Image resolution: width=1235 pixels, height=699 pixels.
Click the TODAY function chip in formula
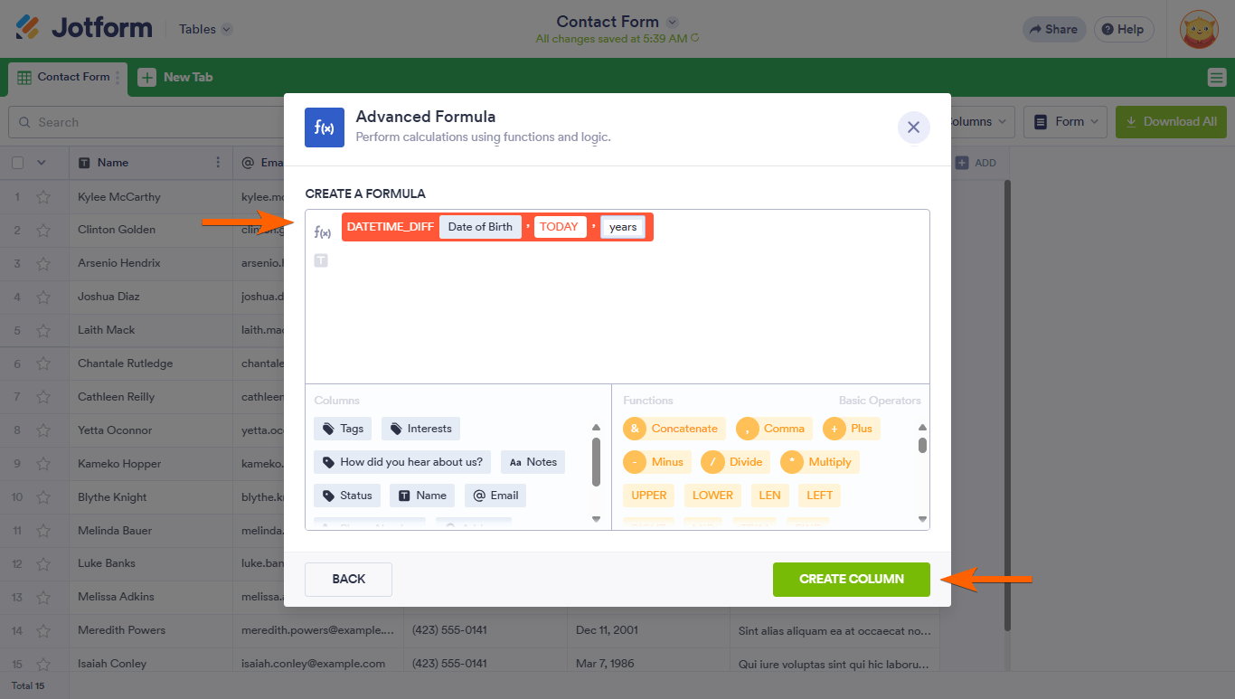click(x=559, y=227)
